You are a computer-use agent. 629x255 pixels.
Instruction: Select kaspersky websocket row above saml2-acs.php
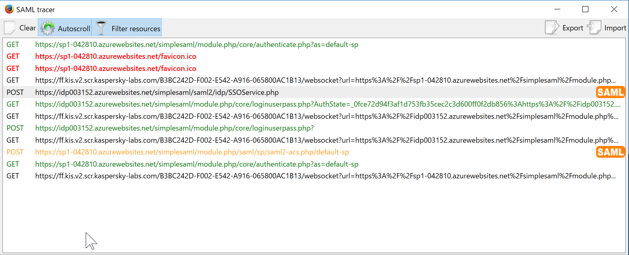[x=314, y=140]
